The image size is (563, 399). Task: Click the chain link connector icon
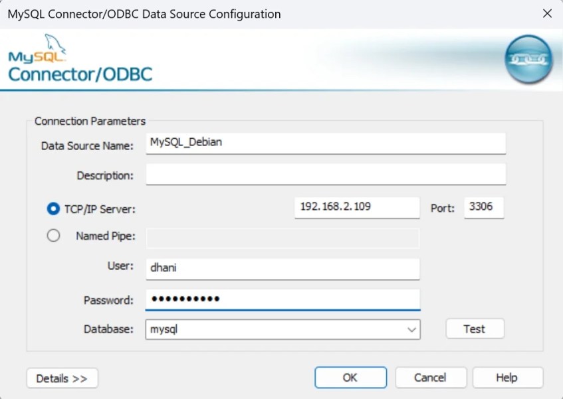point(528,59)
